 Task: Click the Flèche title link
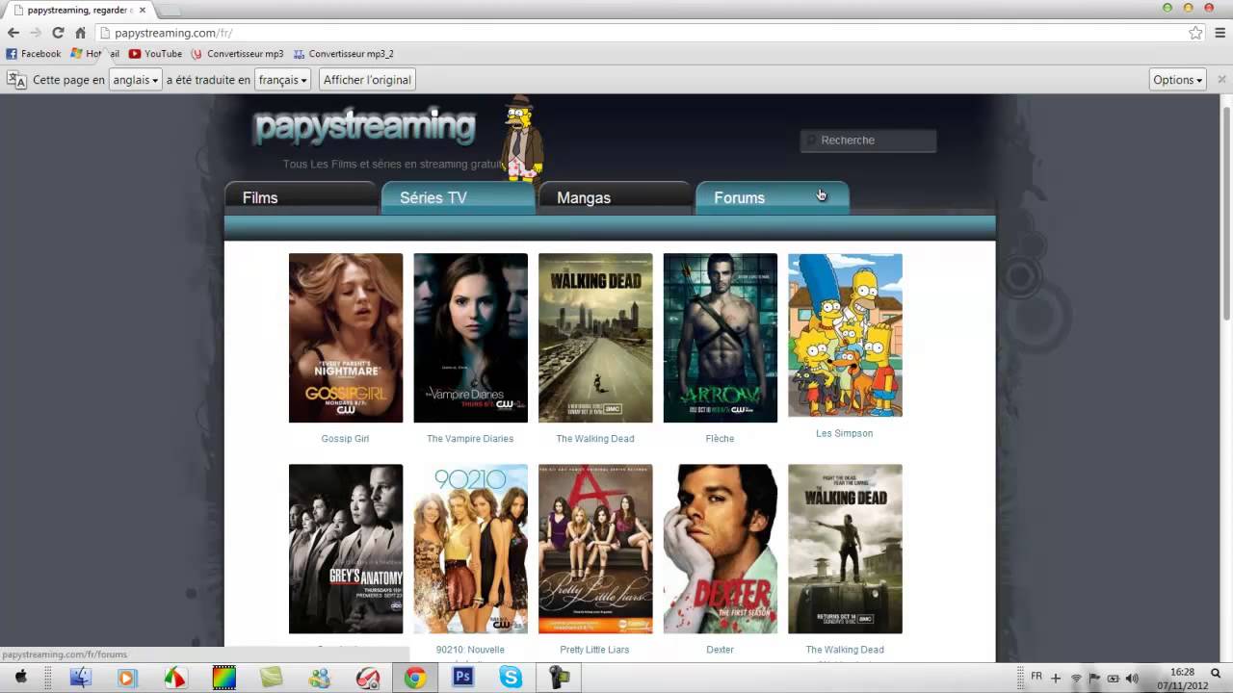(720, 439)
